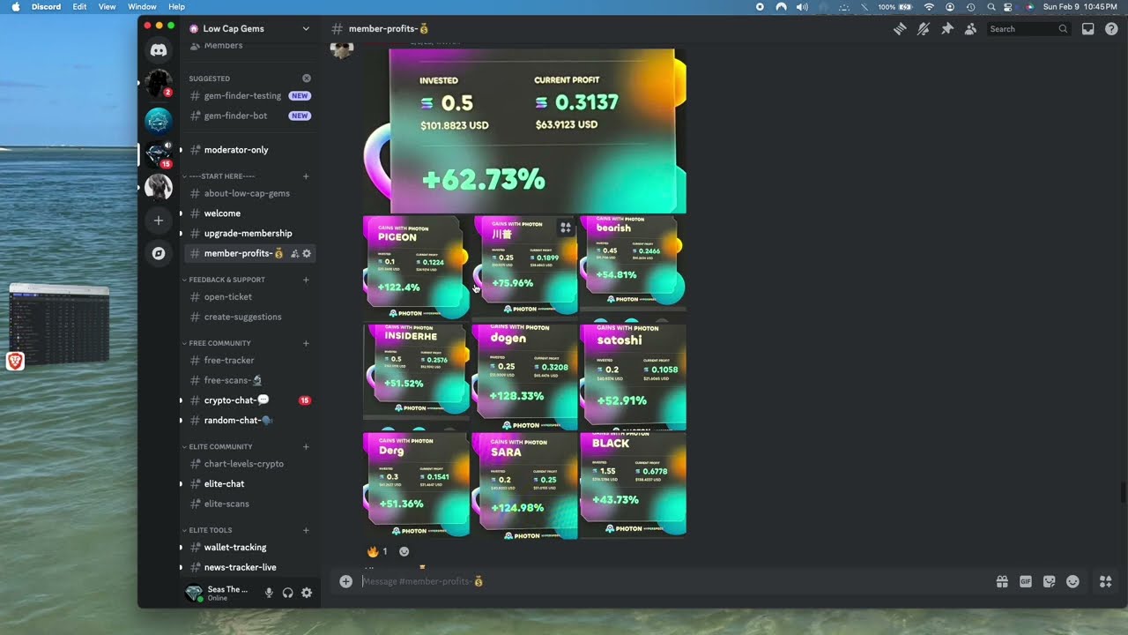Viewport: 1128px width, 635px height.
Task: Open the PIGEON +122.4% profit image
Action: click(416, 267)
